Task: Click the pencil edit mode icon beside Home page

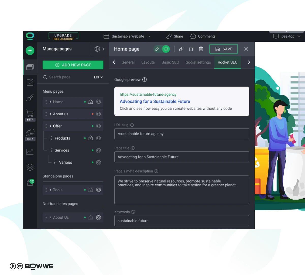Action: (x=157, y=49)
